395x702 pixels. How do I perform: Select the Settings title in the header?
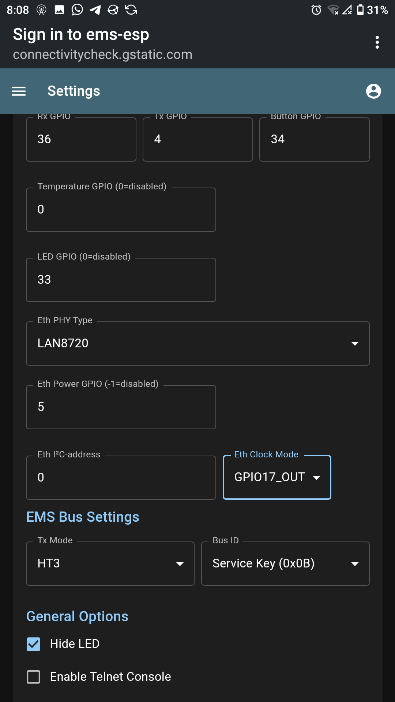coord(74,91)
